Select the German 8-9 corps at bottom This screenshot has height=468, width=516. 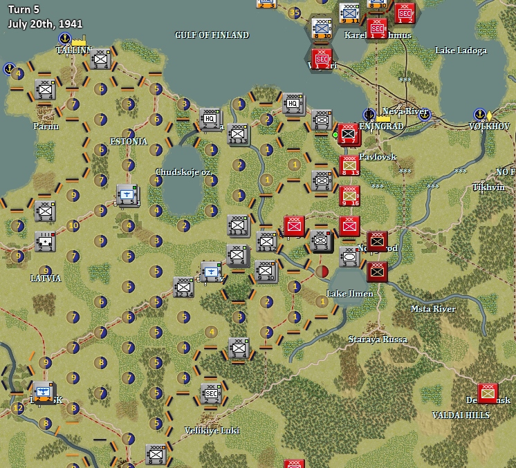click(x=156, y=454)
